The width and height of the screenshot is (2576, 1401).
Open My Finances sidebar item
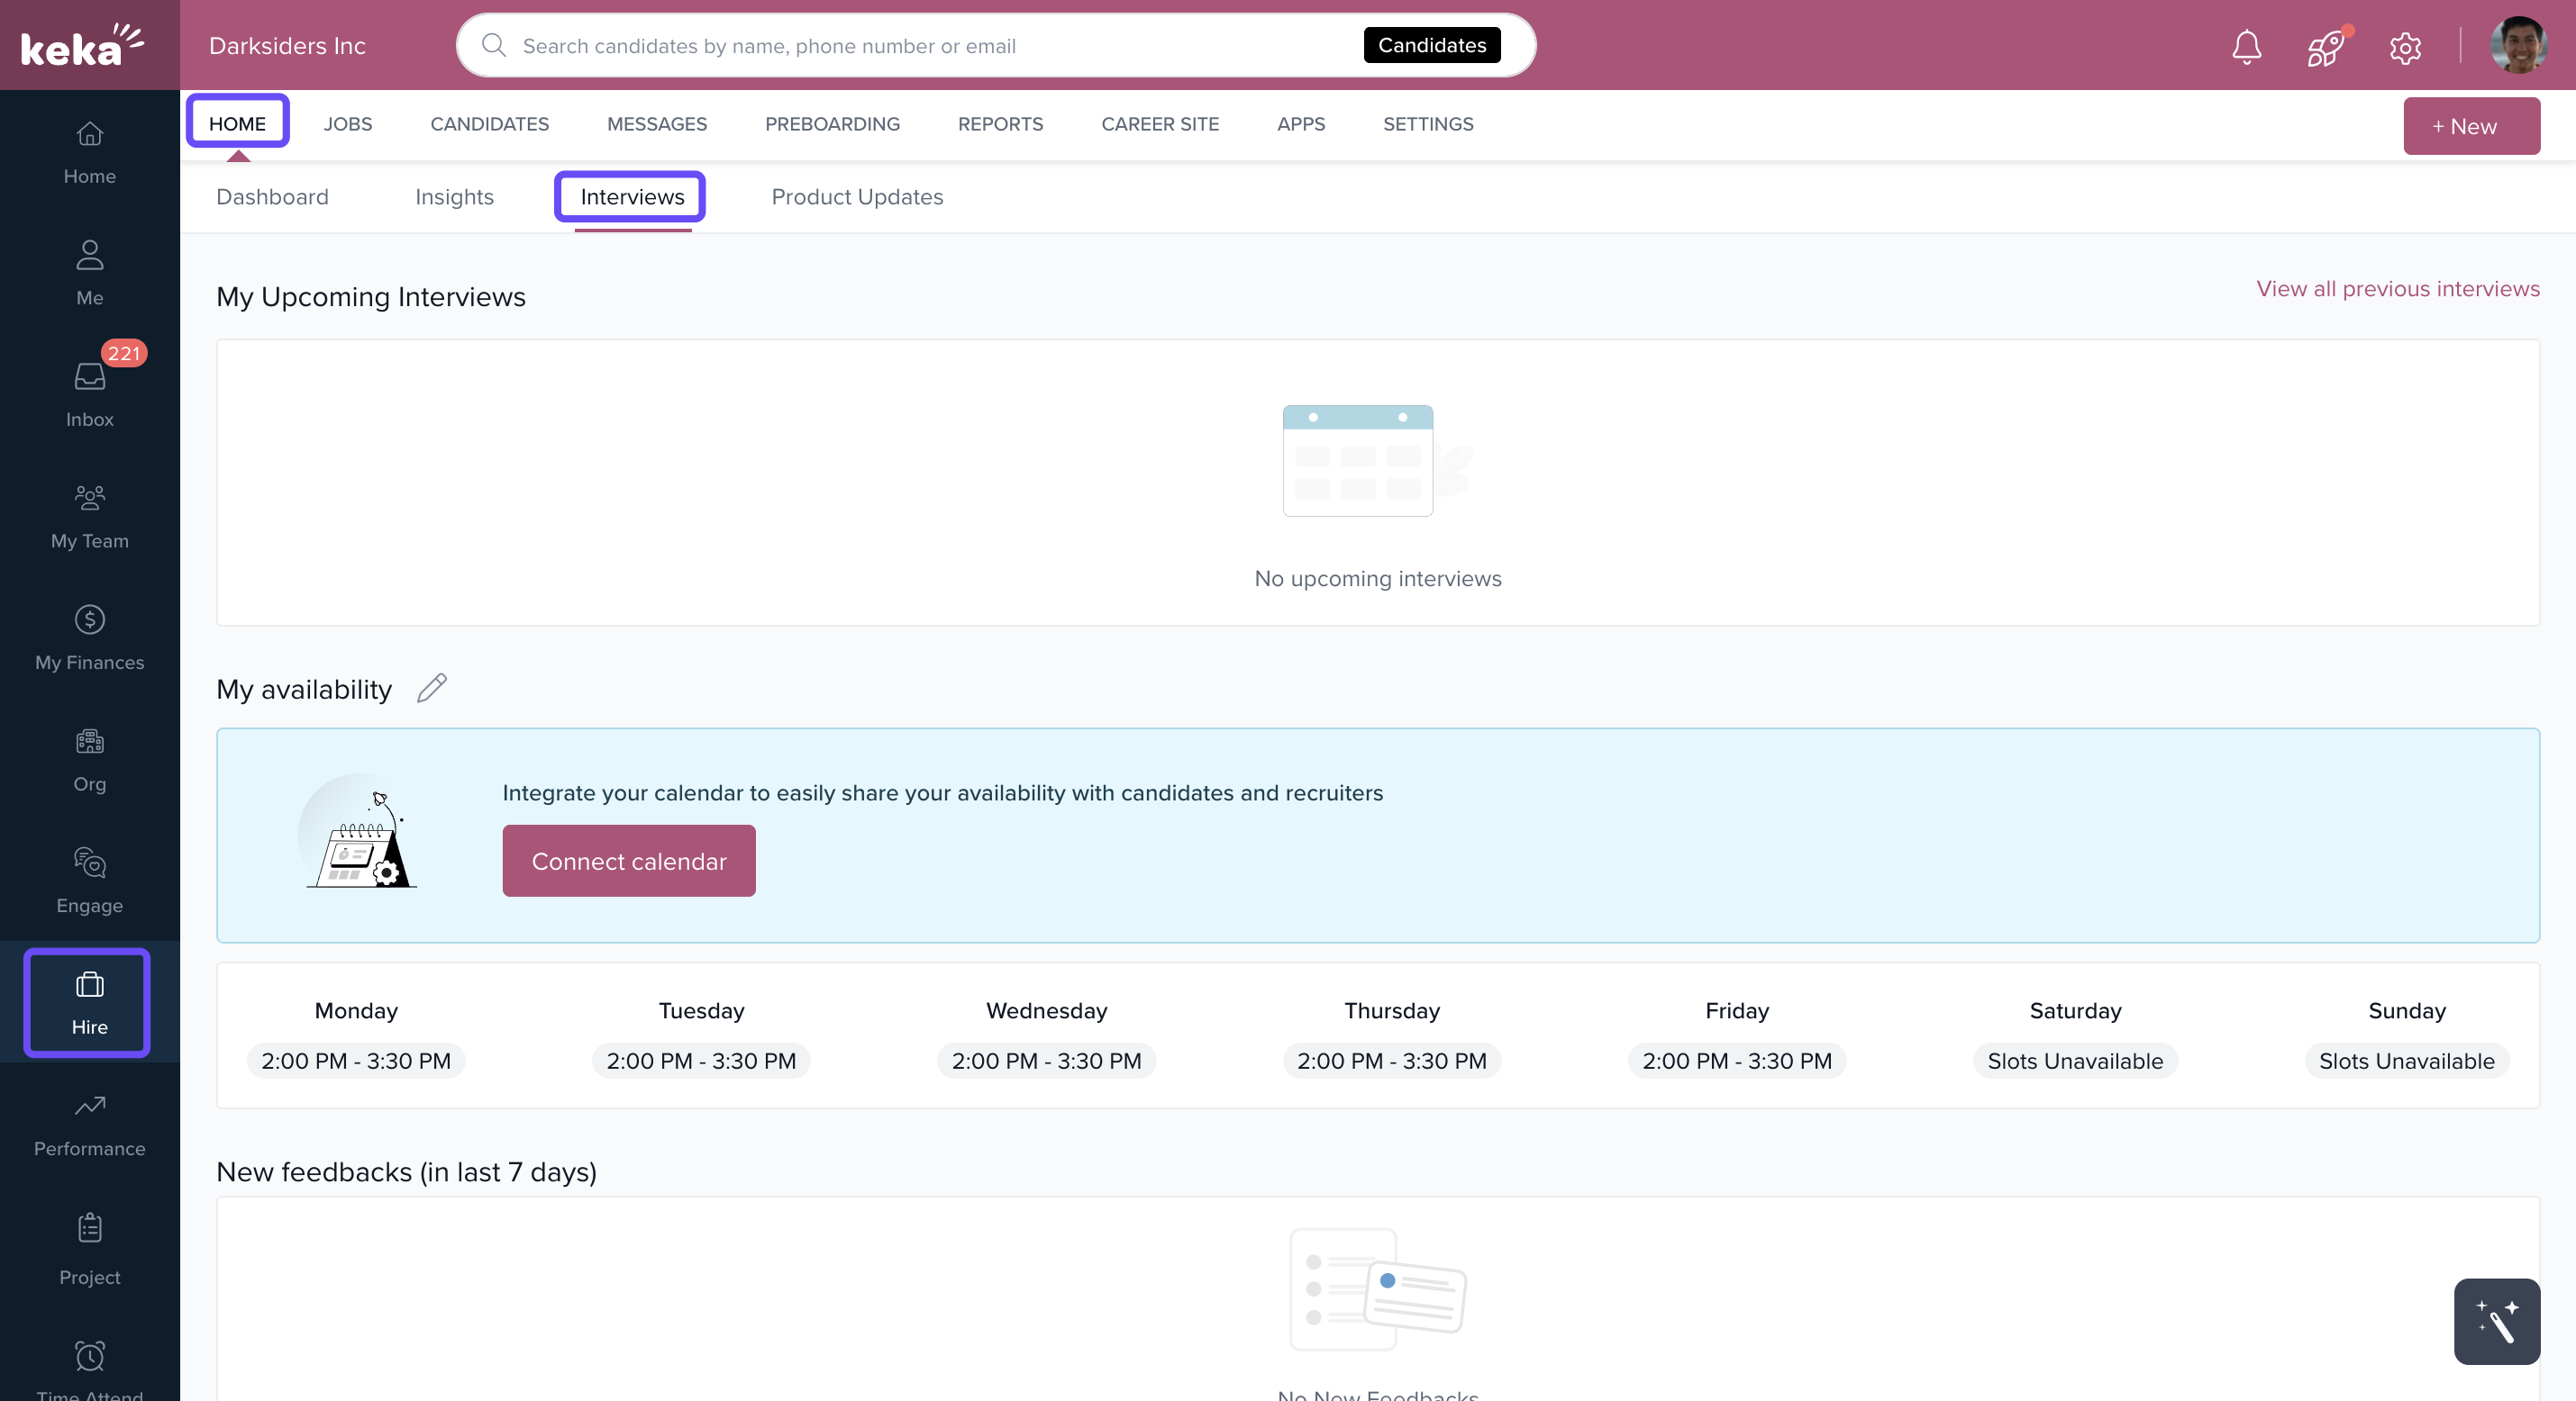tap(89, 637)
